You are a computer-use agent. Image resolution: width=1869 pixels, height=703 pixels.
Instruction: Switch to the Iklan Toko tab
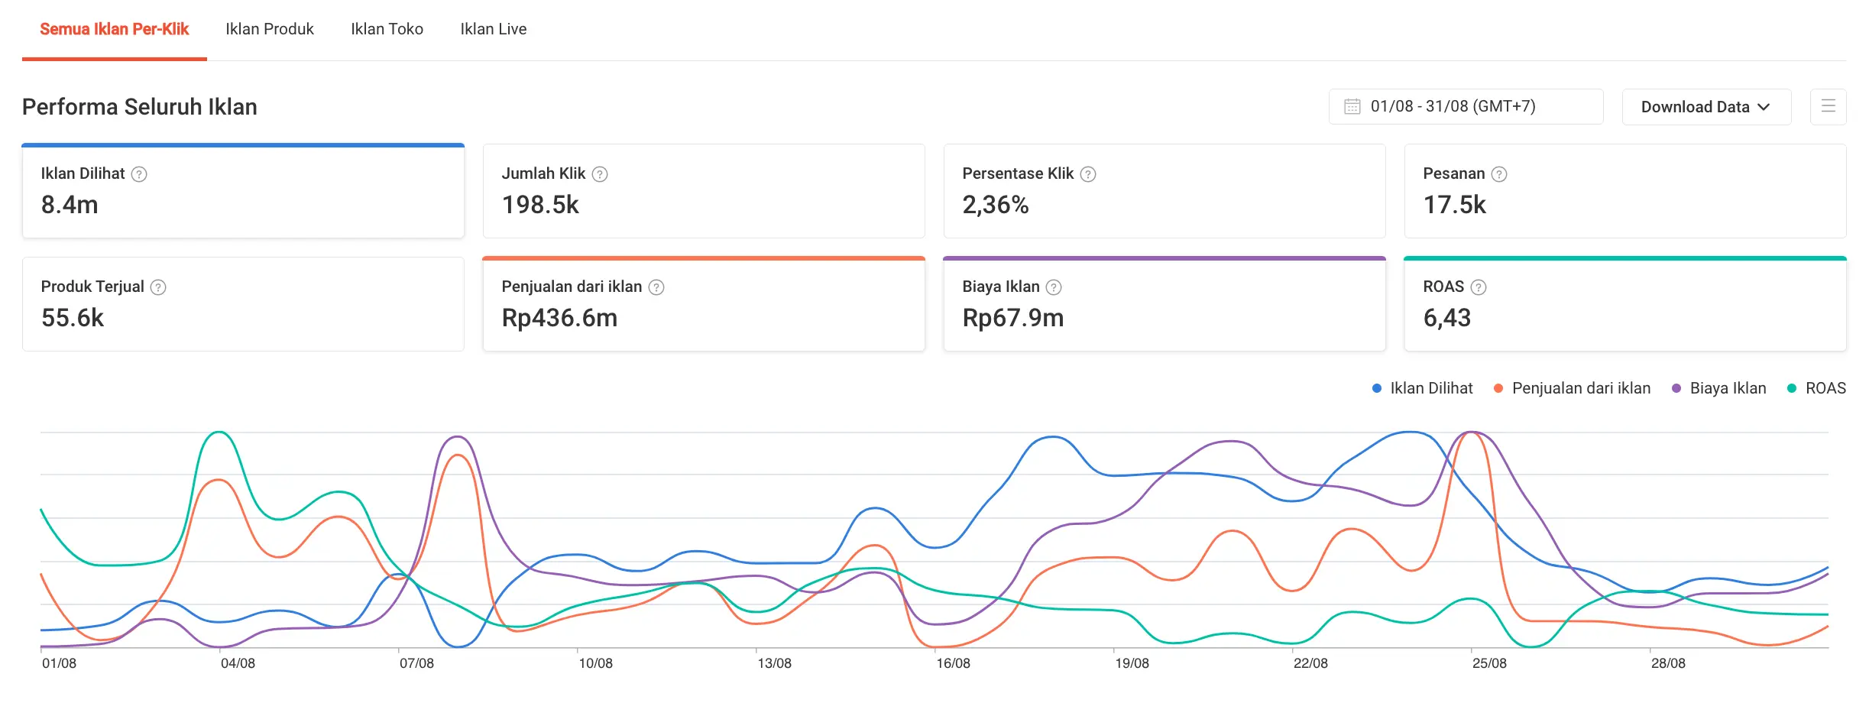point(387,29)
